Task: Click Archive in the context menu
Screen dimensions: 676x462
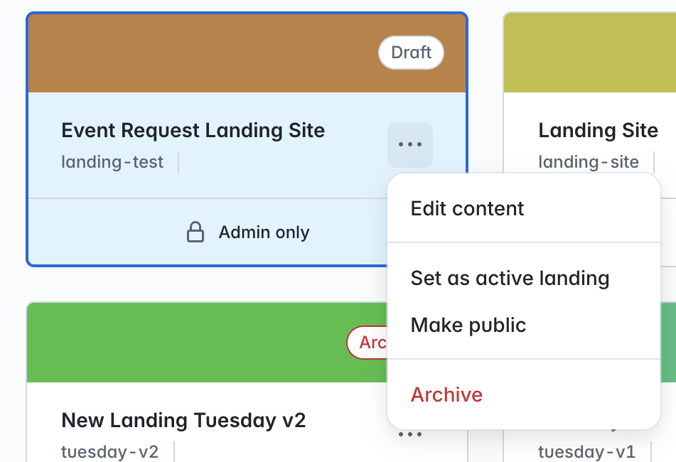Action: pos(446,394)
